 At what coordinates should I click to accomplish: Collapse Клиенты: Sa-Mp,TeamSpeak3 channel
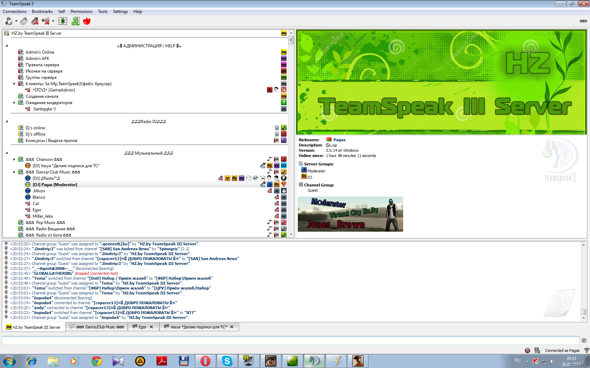[14, 84]
